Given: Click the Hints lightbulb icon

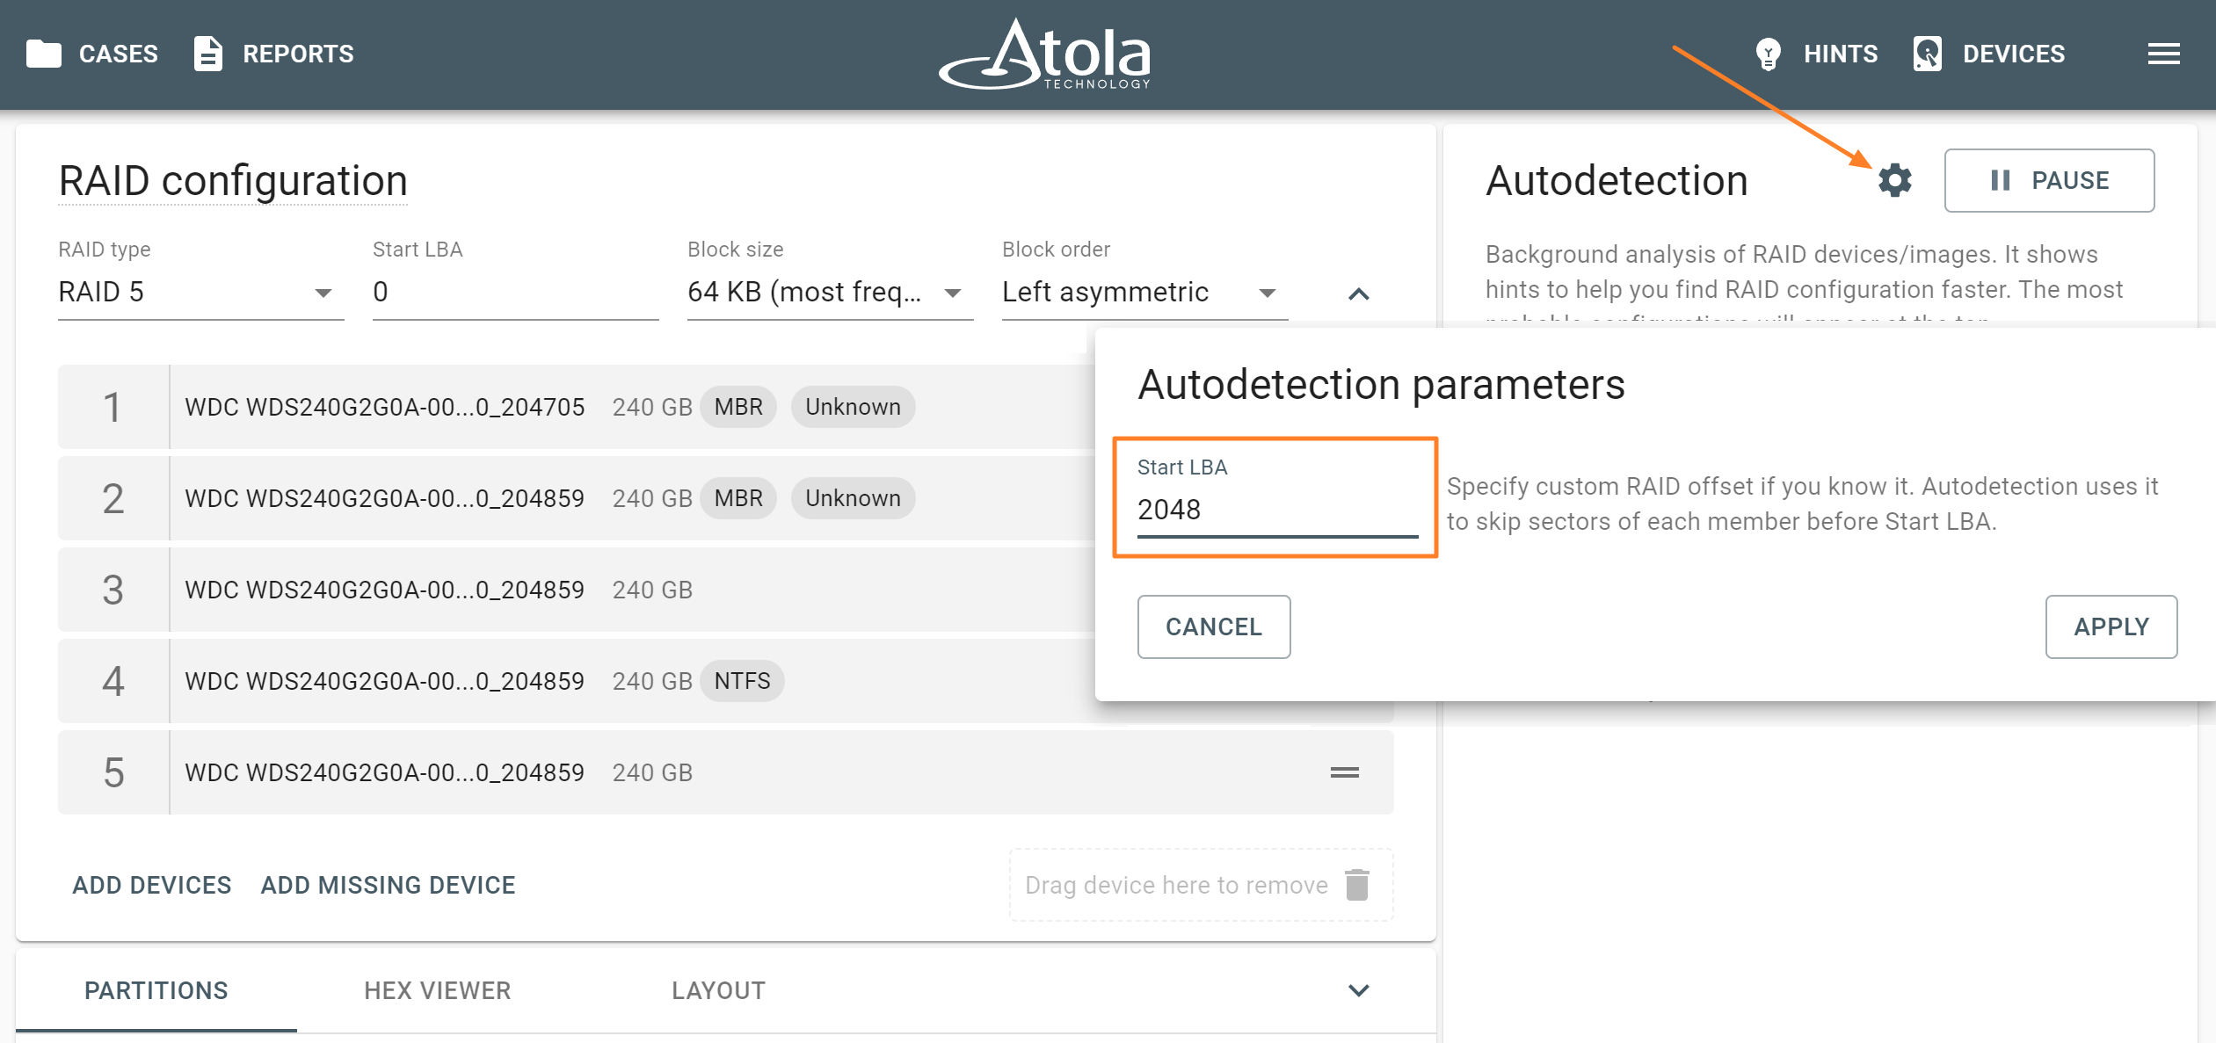Looking at the screenshot, I should click(1768, 54).
